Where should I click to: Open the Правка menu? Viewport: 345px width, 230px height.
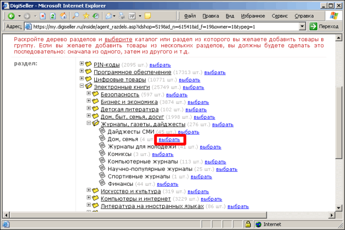(211, 16)
